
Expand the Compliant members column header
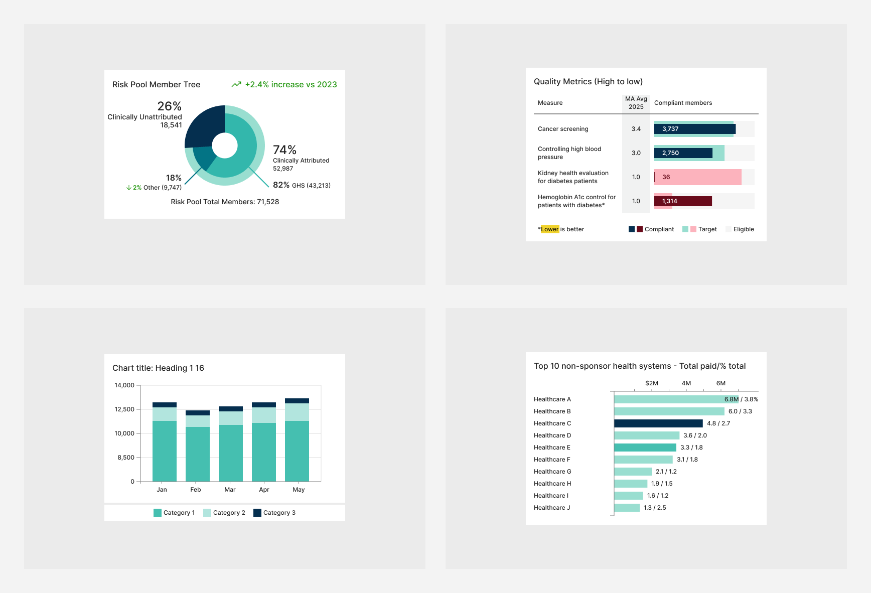[683, 102]
